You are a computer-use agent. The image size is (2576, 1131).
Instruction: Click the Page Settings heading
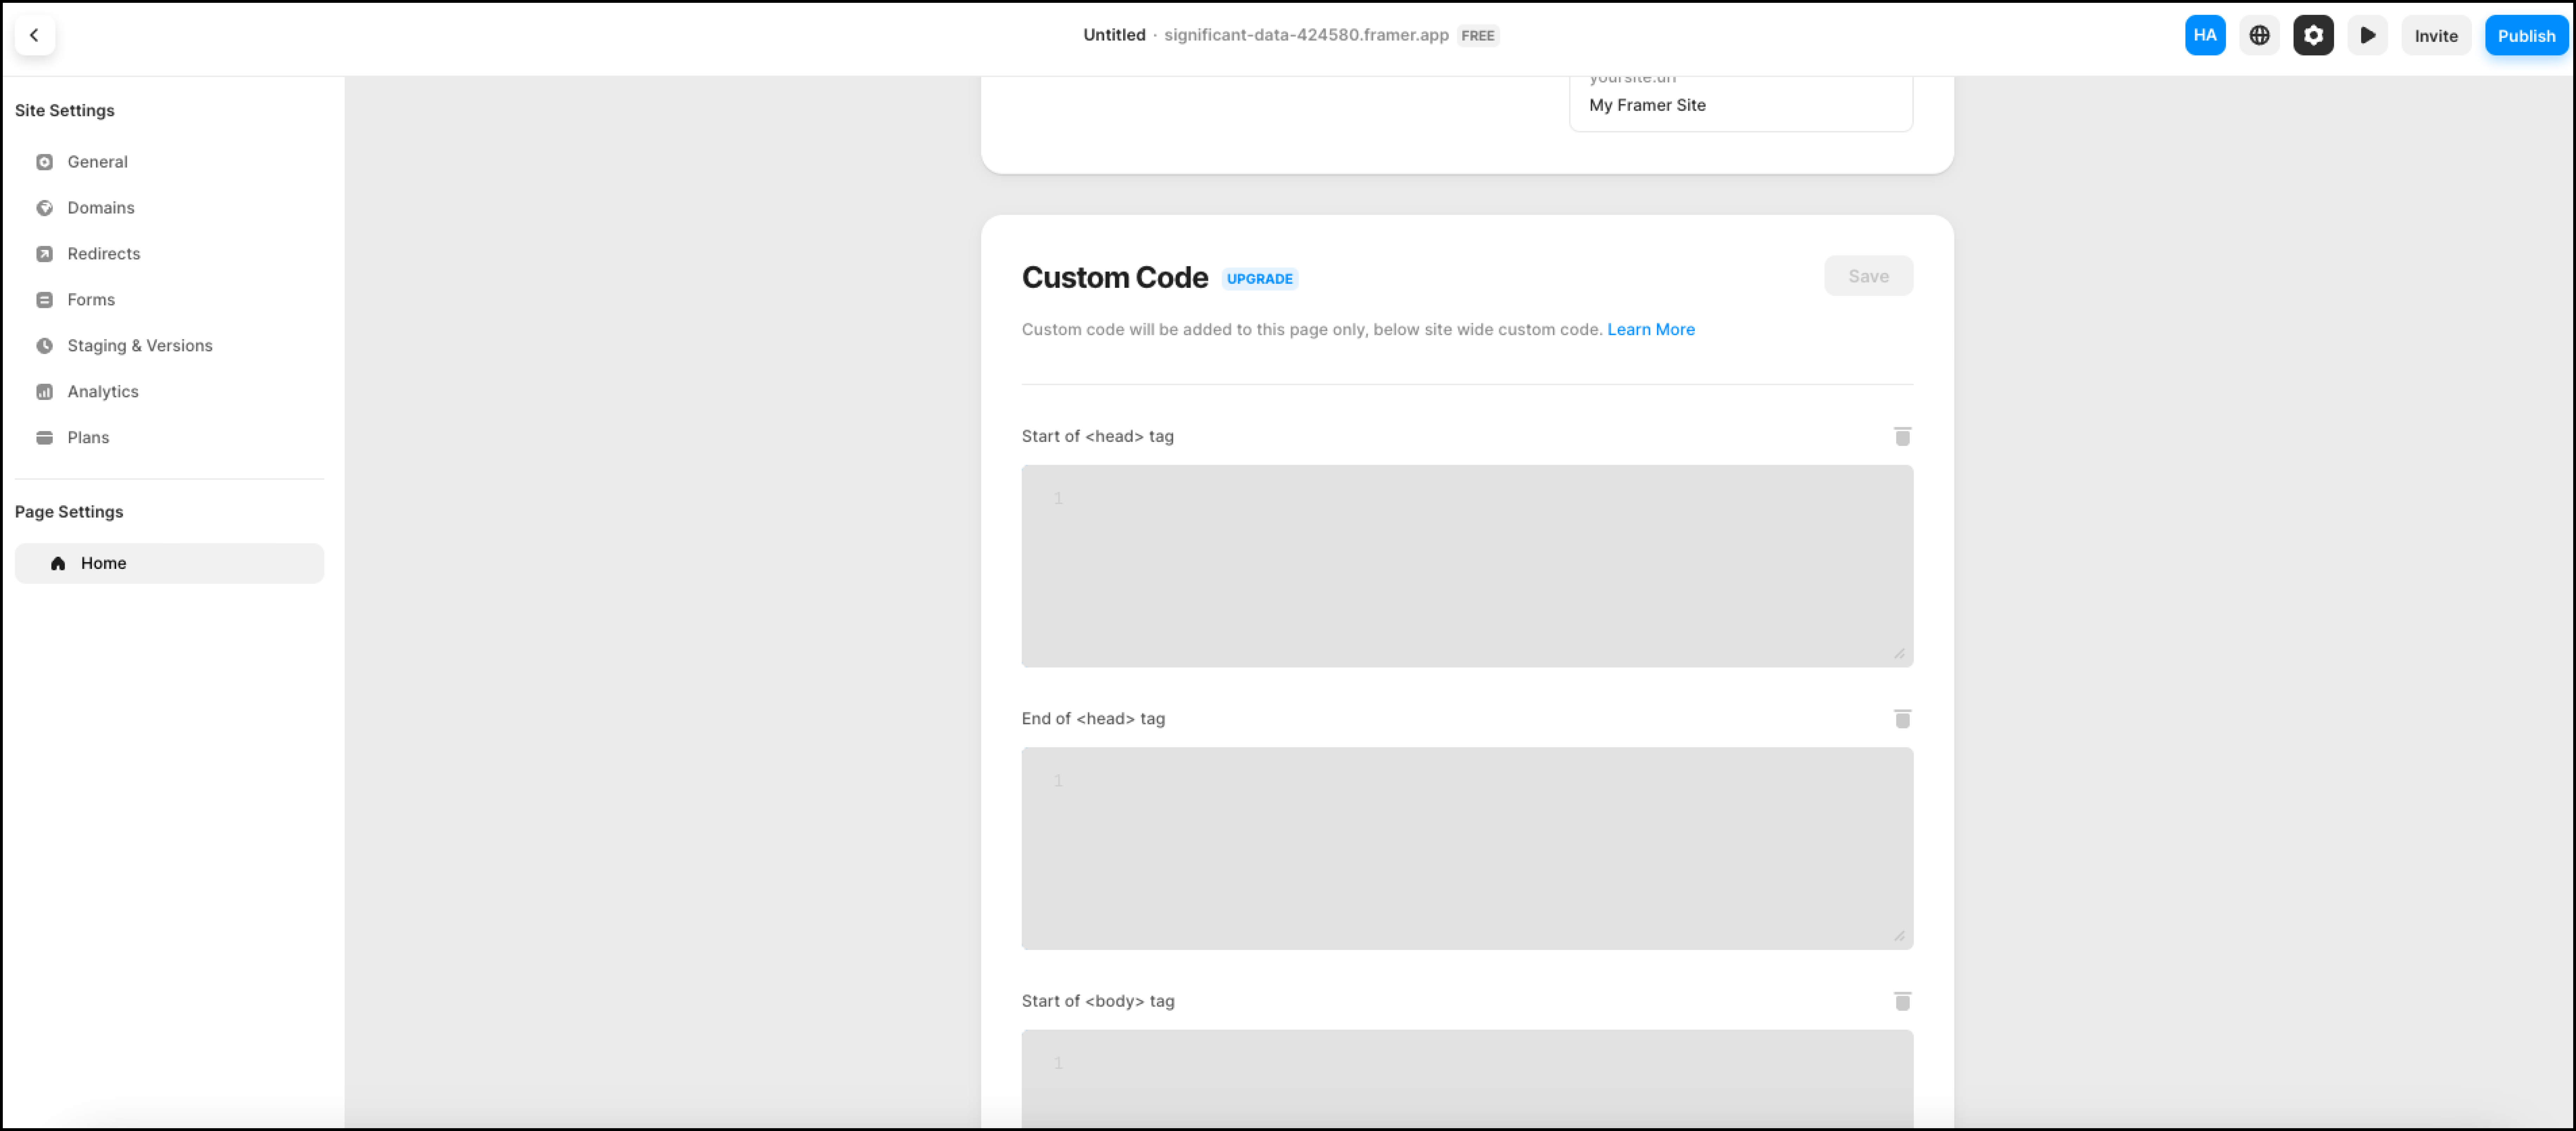pyautogui.click(x=69, y=512)
